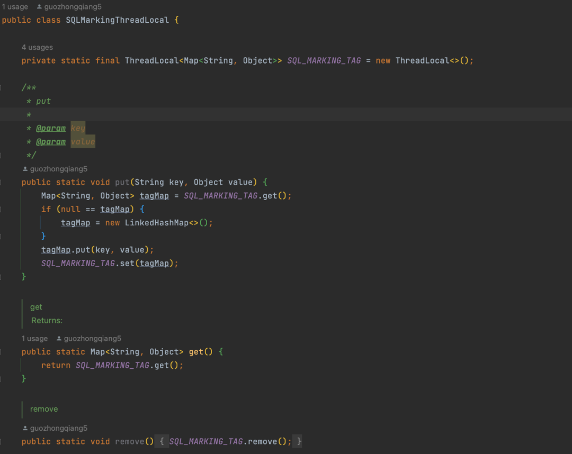Open the '1 usage' hint above get method
572x454 pixels.
pyautogui.click(x=34, y=339)
